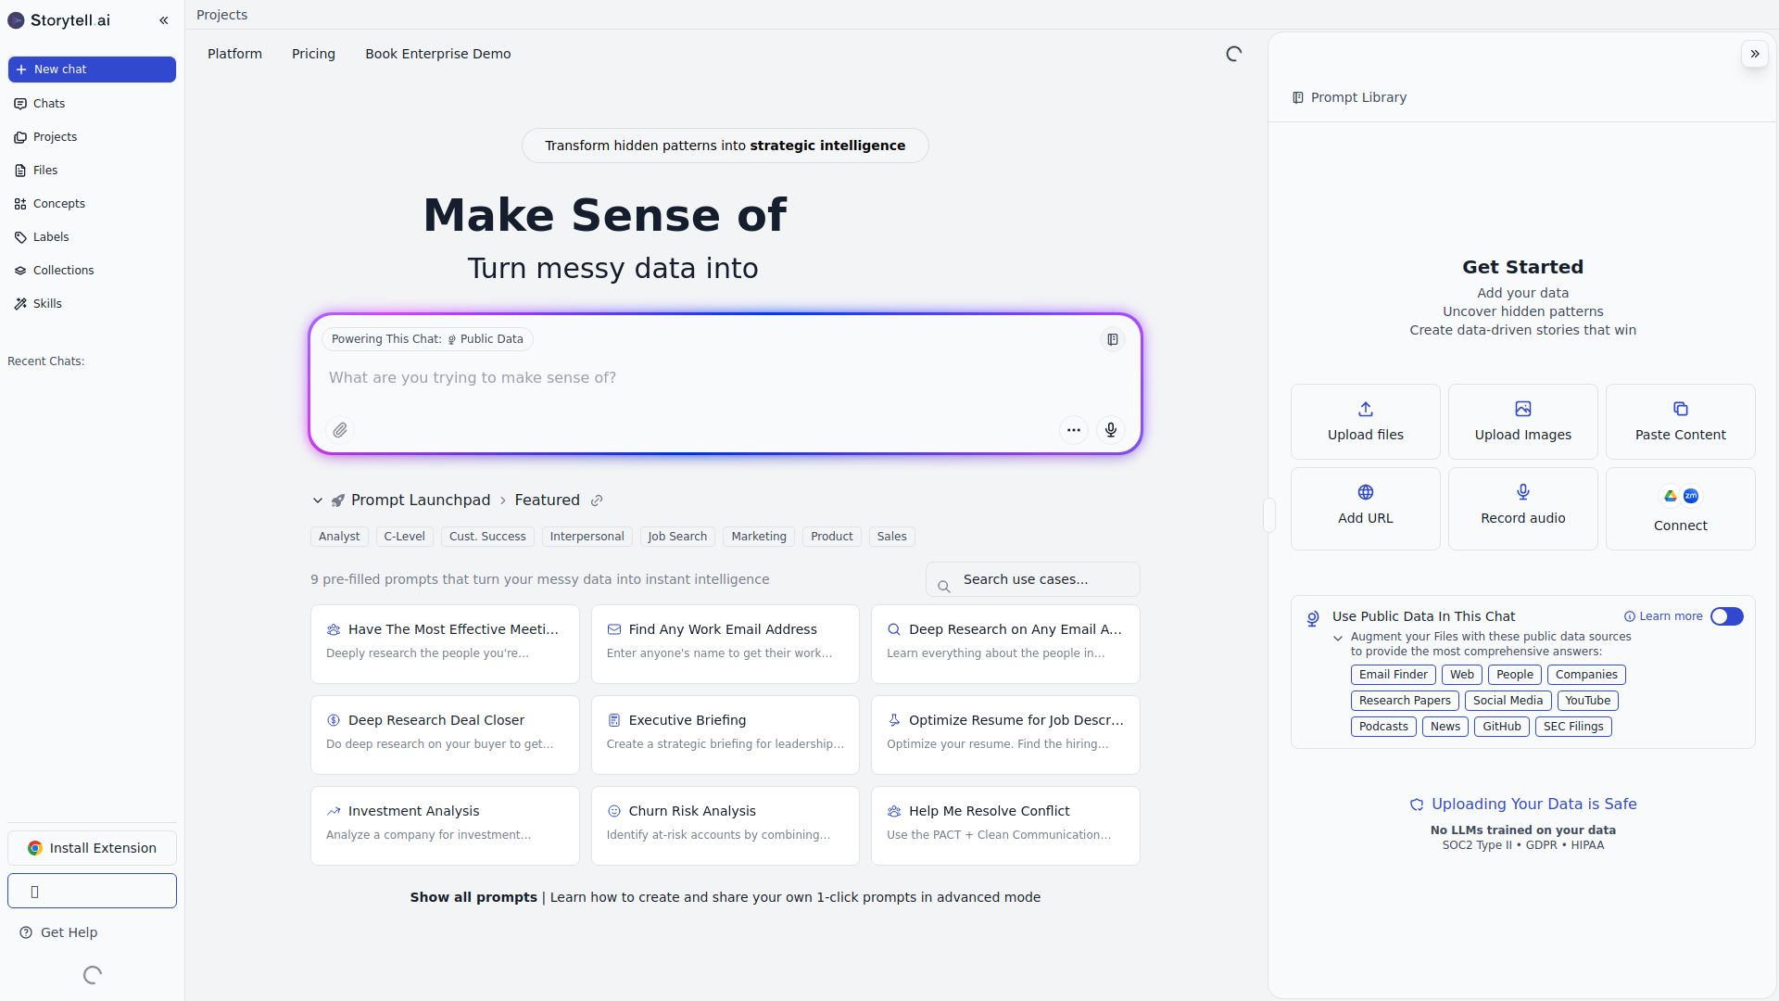Collapse the public data sources explanation
Screen dimensions: 1779x1001
1338,639
